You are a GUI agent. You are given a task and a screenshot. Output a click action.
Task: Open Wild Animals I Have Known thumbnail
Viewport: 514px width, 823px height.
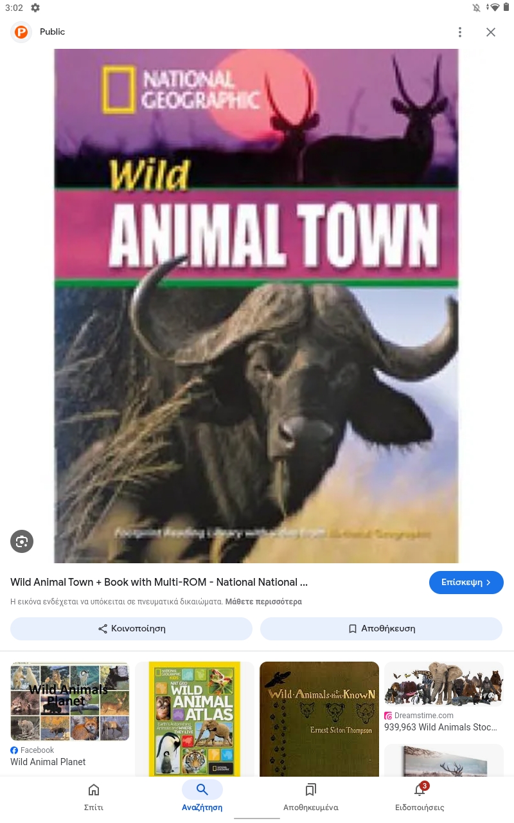319,719
